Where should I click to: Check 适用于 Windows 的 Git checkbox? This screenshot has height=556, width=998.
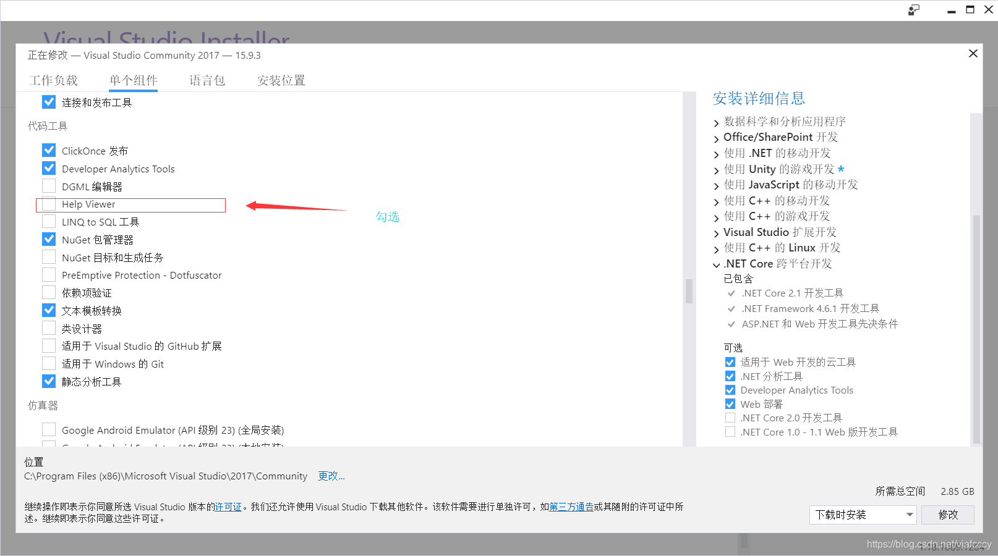tap(49, 364)
